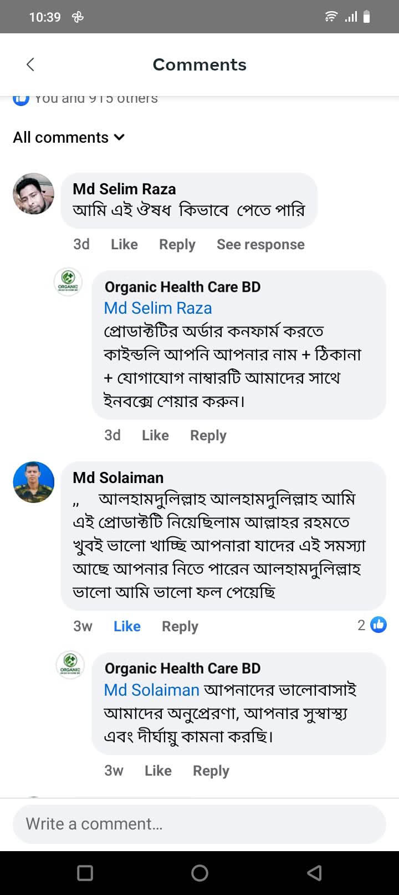Expand the All comments sorting dropdown
Viewport: 399px width, 895px height.
point(69,137)
